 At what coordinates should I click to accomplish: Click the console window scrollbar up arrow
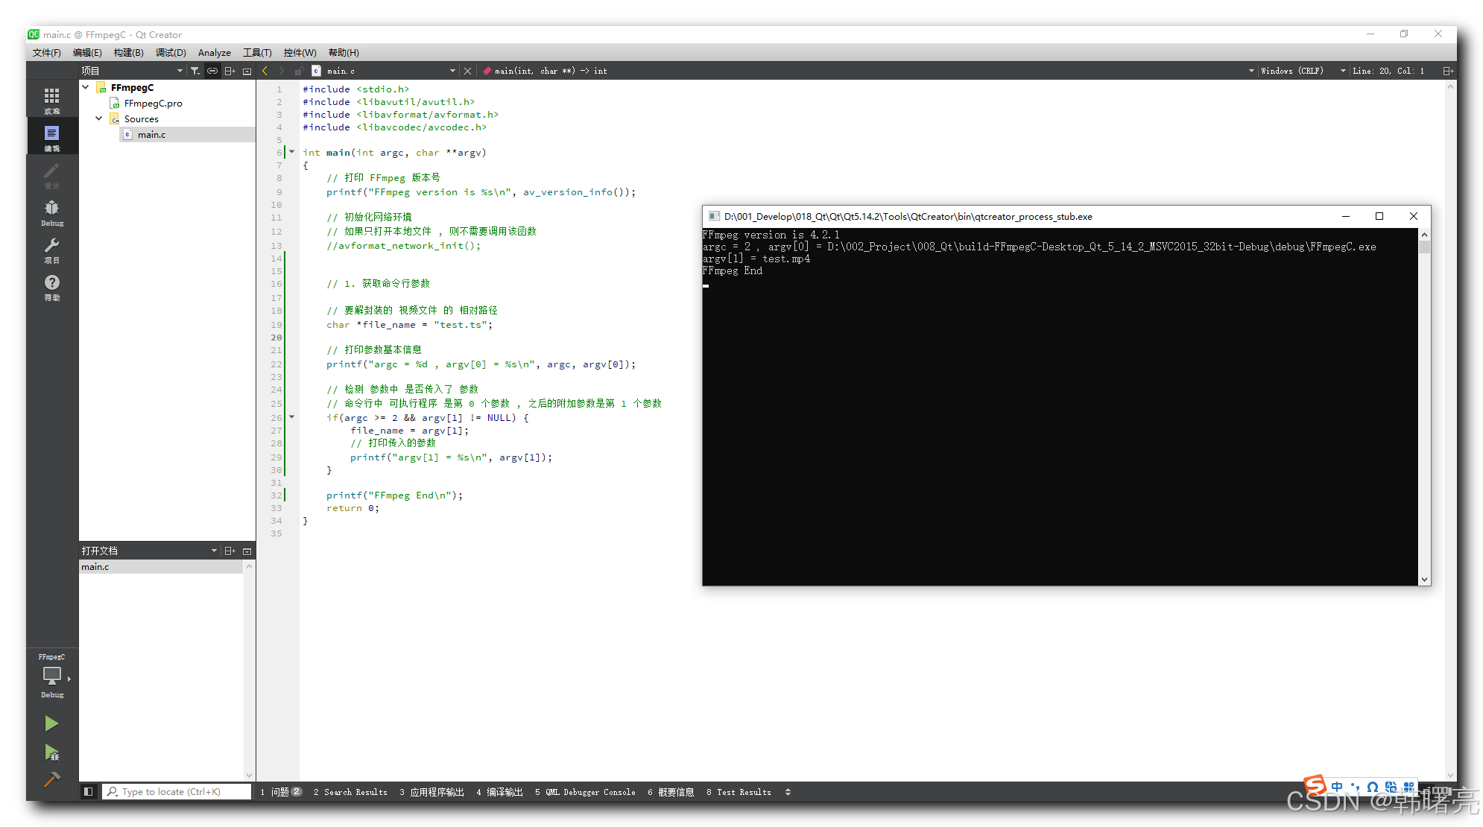click(x=1424, y=235)
